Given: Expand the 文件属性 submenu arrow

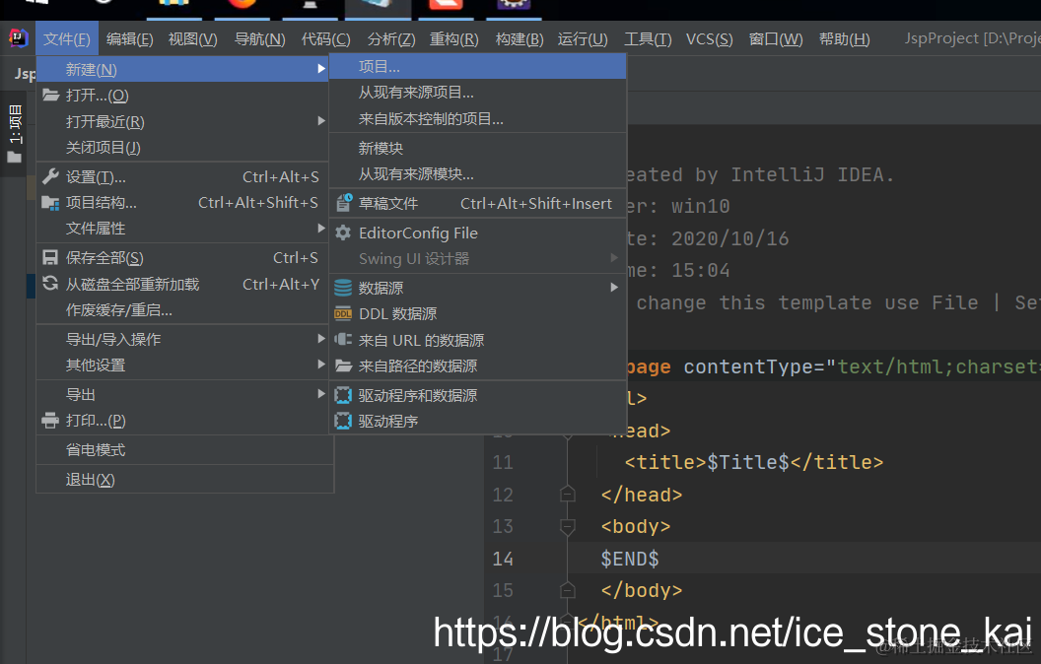Looking at the screenshot, I should 321,228.
